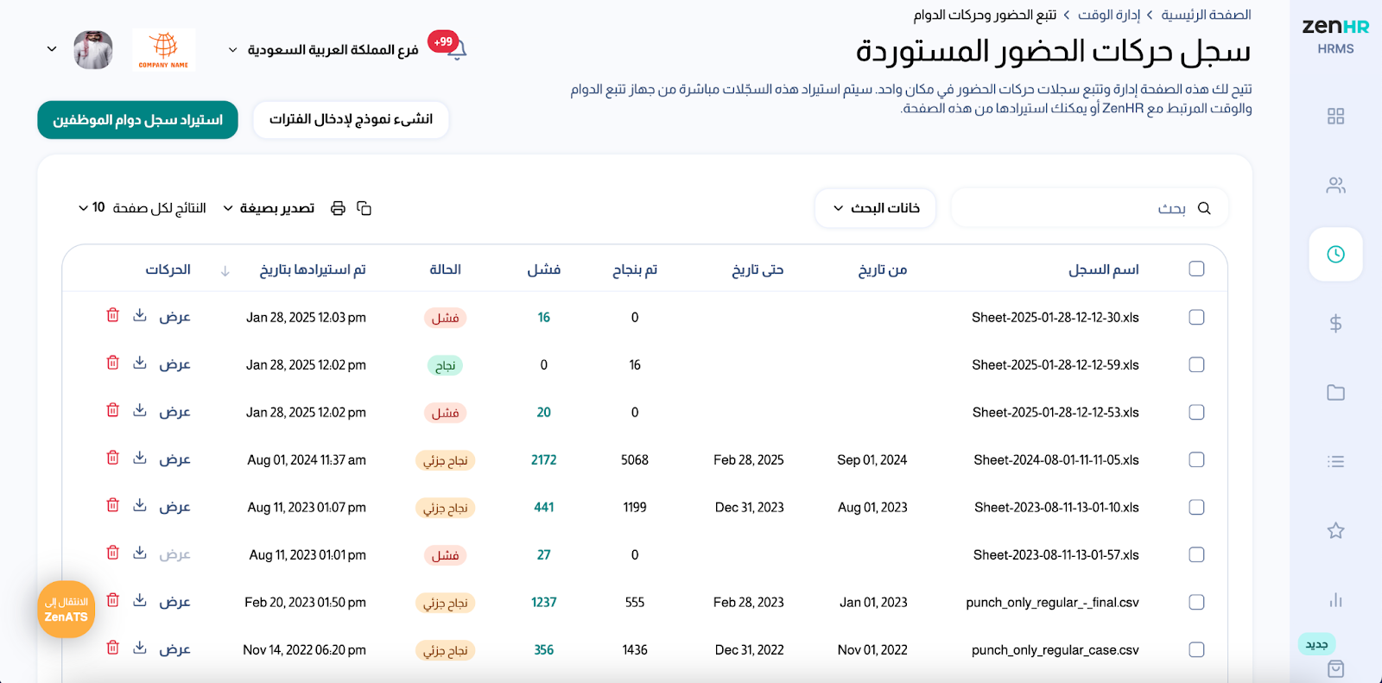
Task: Click عرض for Sheet-2025-01-28-12-12-30.xls
Action: click(174, 317)
